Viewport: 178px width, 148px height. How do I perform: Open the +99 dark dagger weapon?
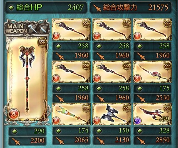point(152,114)
